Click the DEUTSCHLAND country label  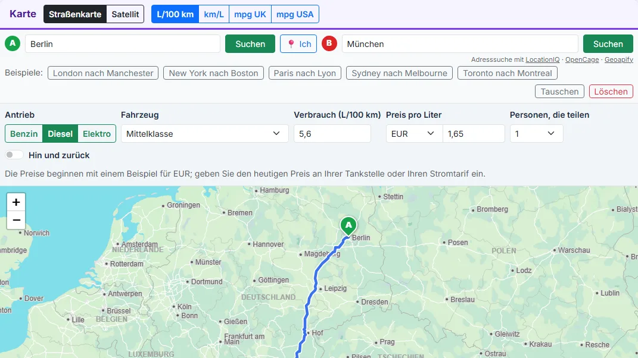[268, 297]
